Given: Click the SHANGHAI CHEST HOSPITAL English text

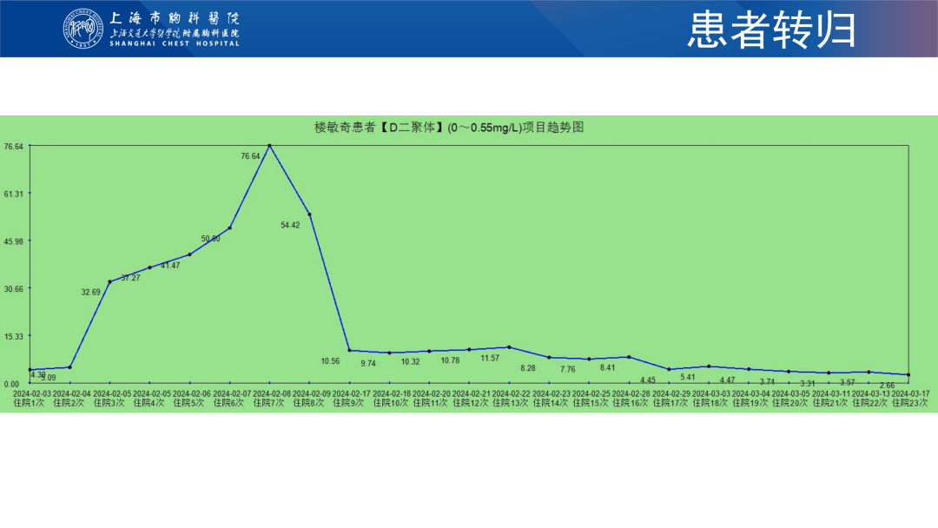Looking at the screenshot, I should tap(175, 43).
